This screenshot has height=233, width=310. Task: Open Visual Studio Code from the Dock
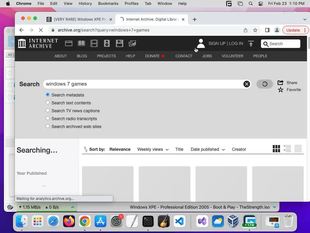[180, 221]
